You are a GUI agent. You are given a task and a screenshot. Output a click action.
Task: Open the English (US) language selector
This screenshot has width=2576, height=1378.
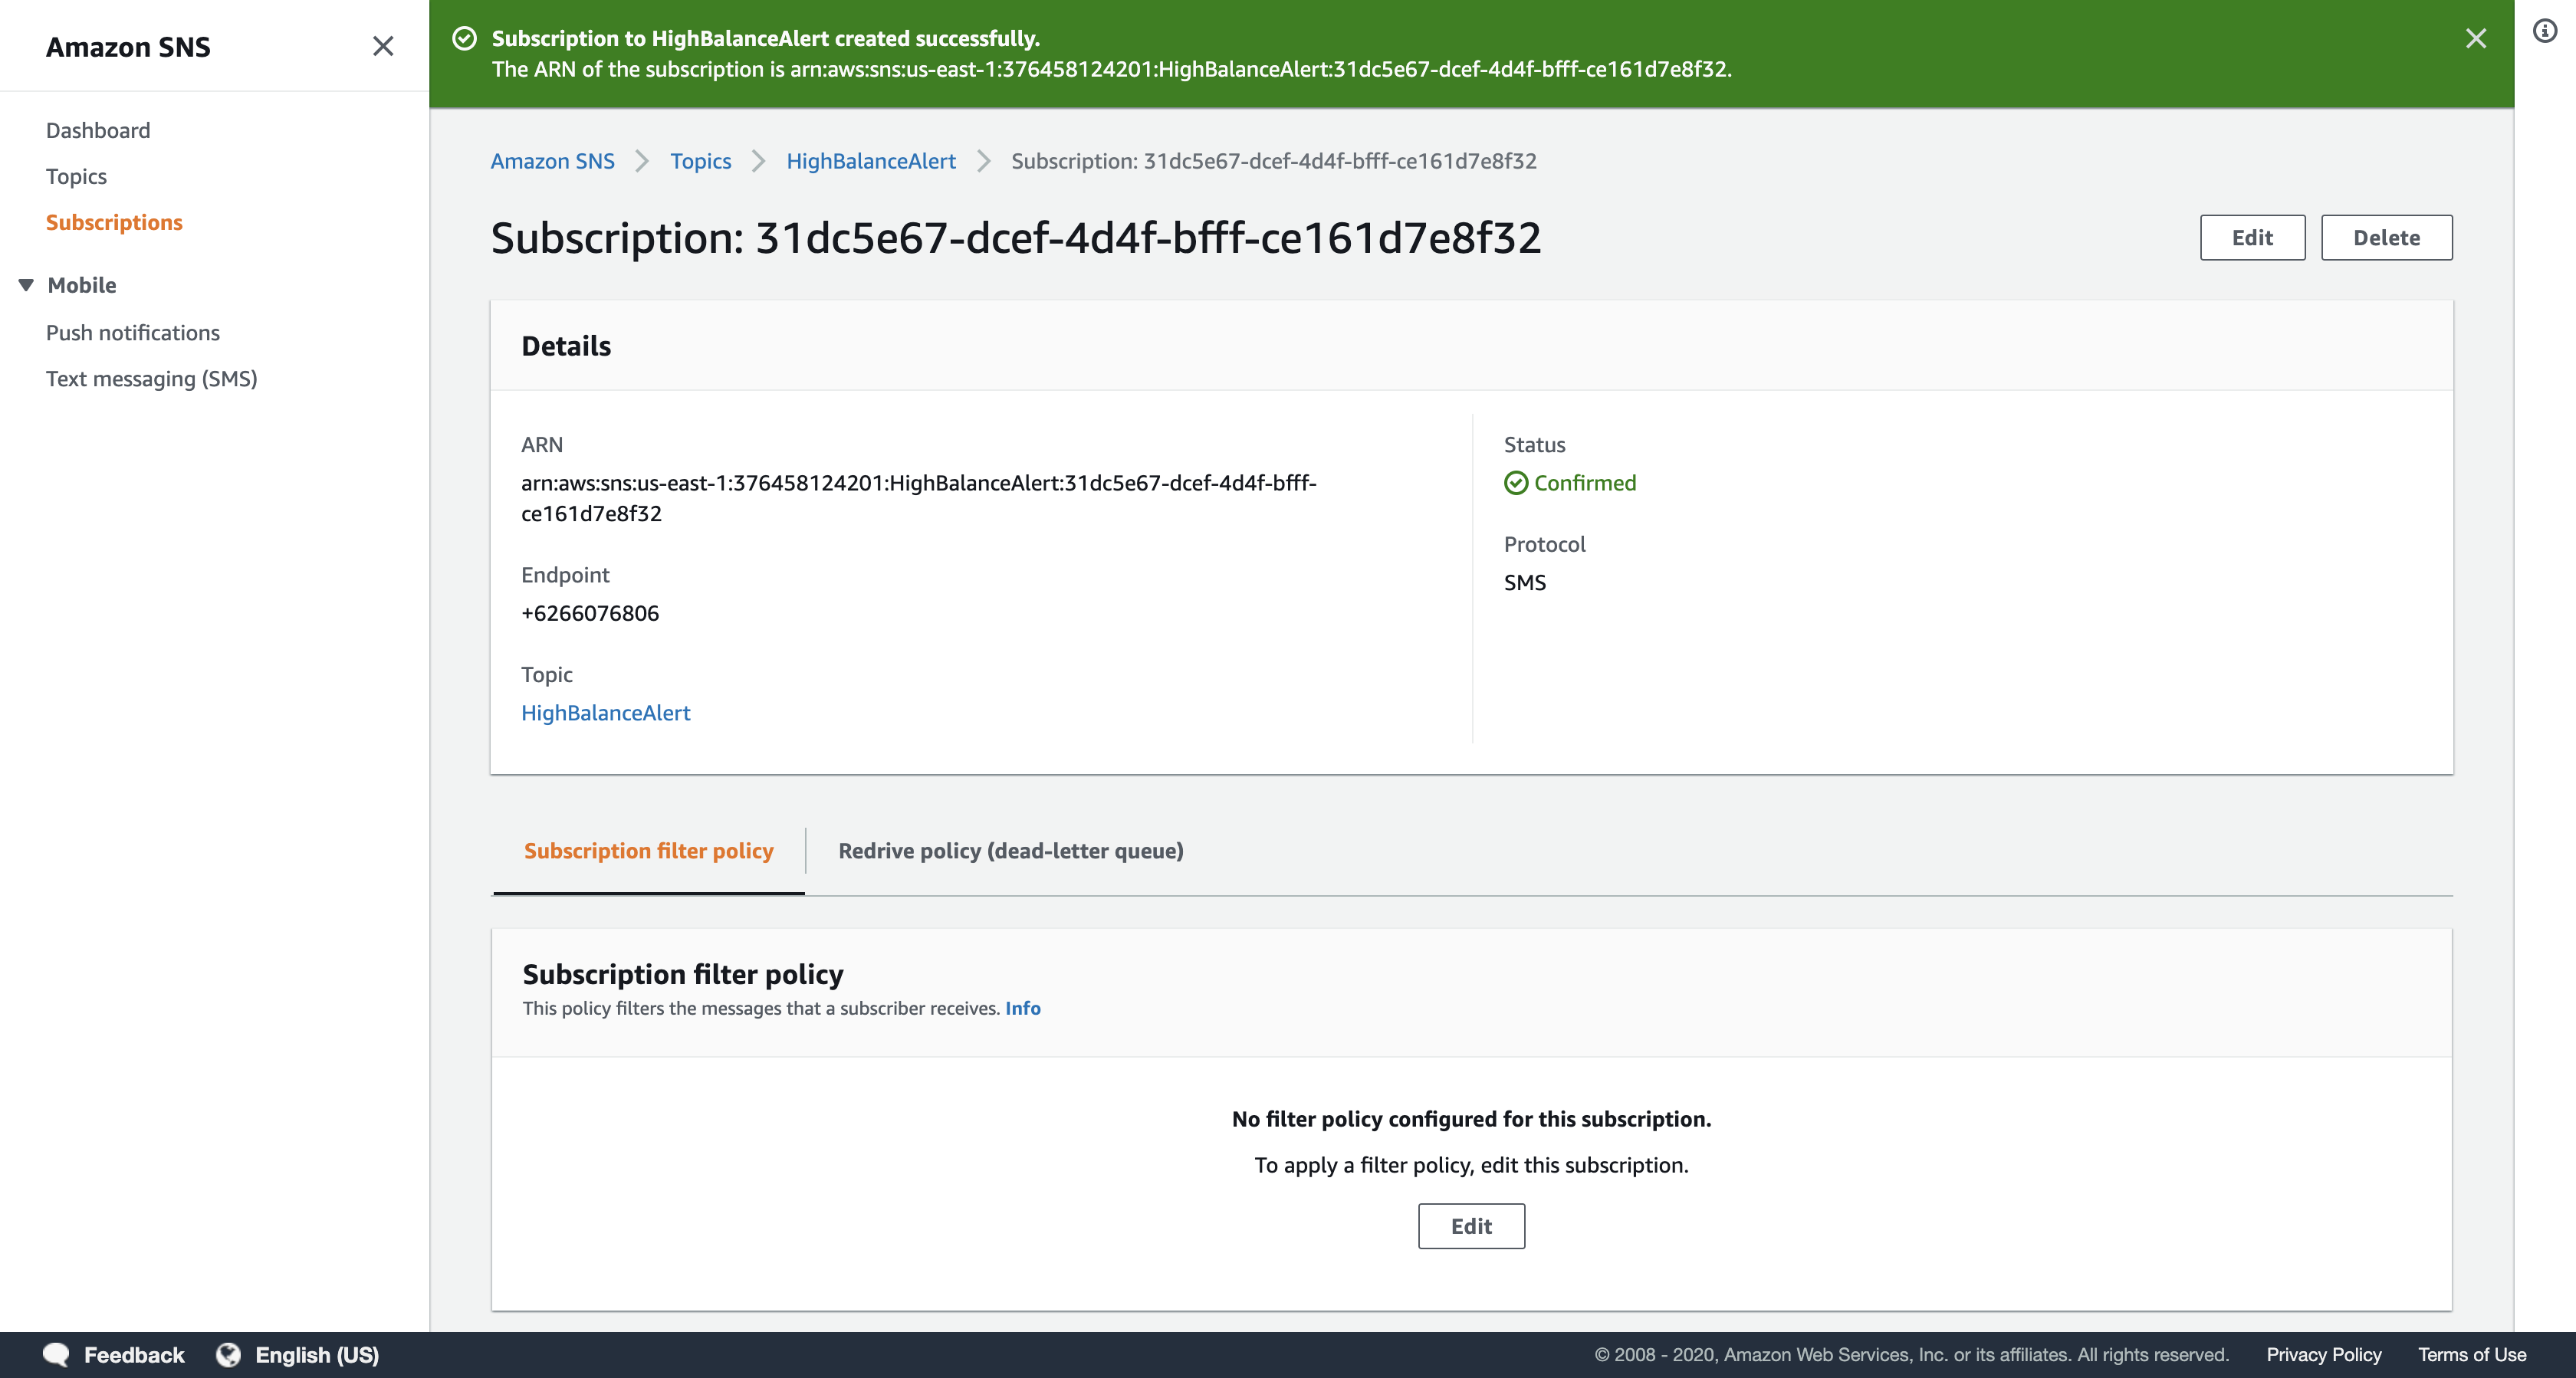316,1354
